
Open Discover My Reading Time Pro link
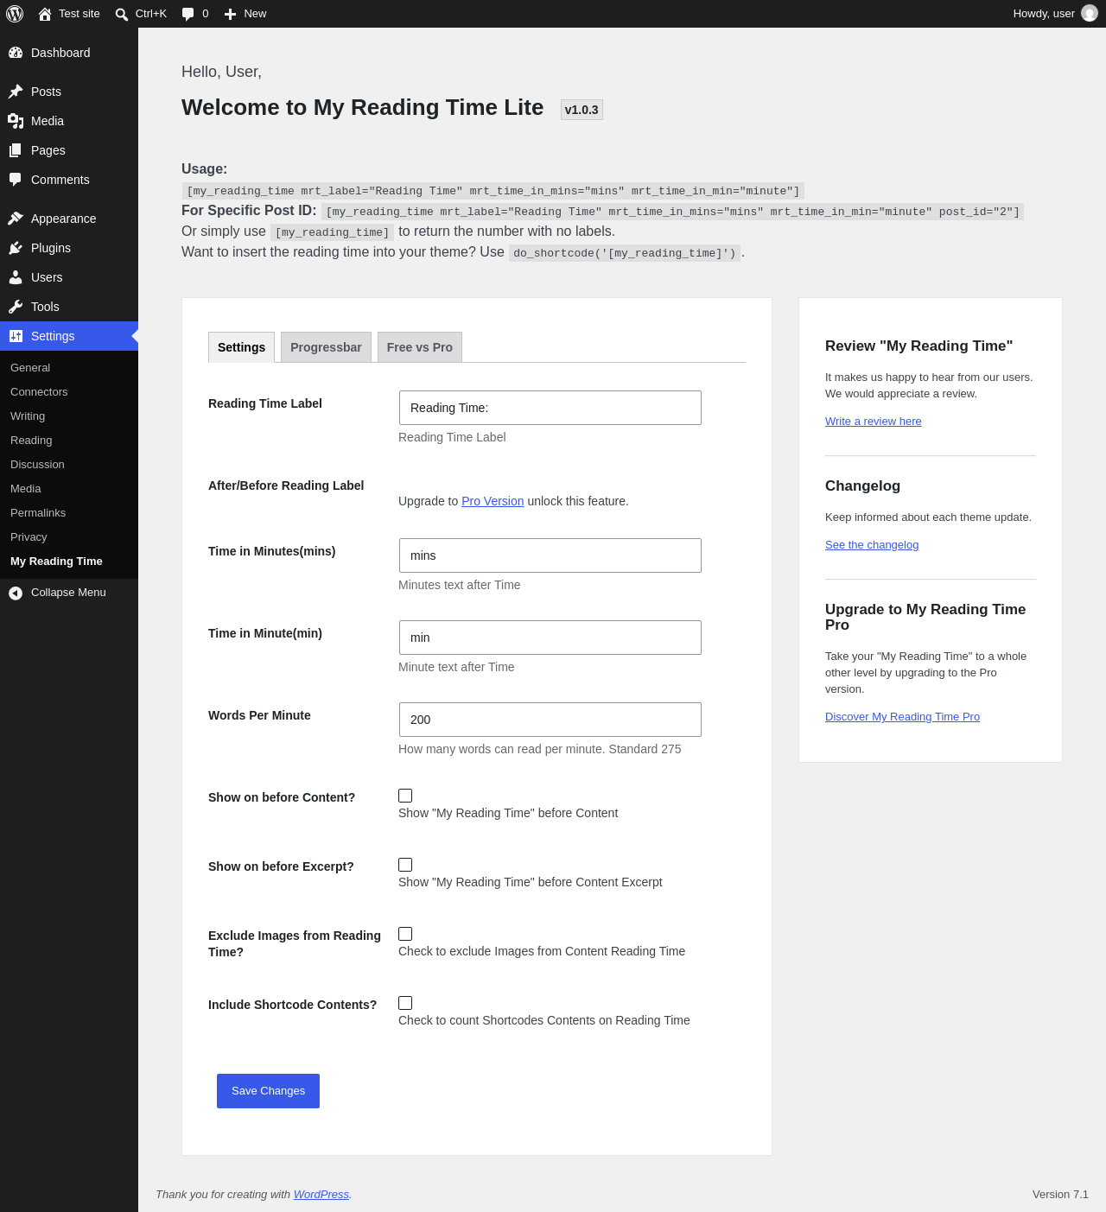902,717
